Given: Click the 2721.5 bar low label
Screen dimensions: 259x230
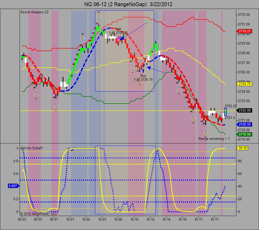Looking at the screenshot, I should 230,118.
